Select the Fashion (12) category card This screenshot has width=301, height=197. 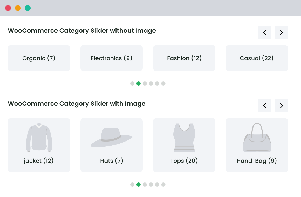(184, 58)
